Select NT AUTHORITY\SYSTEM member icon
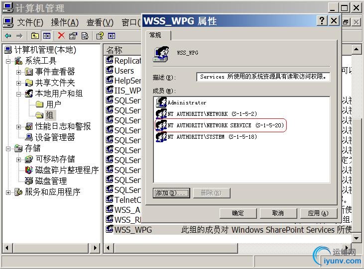 [x=161, y=137]
